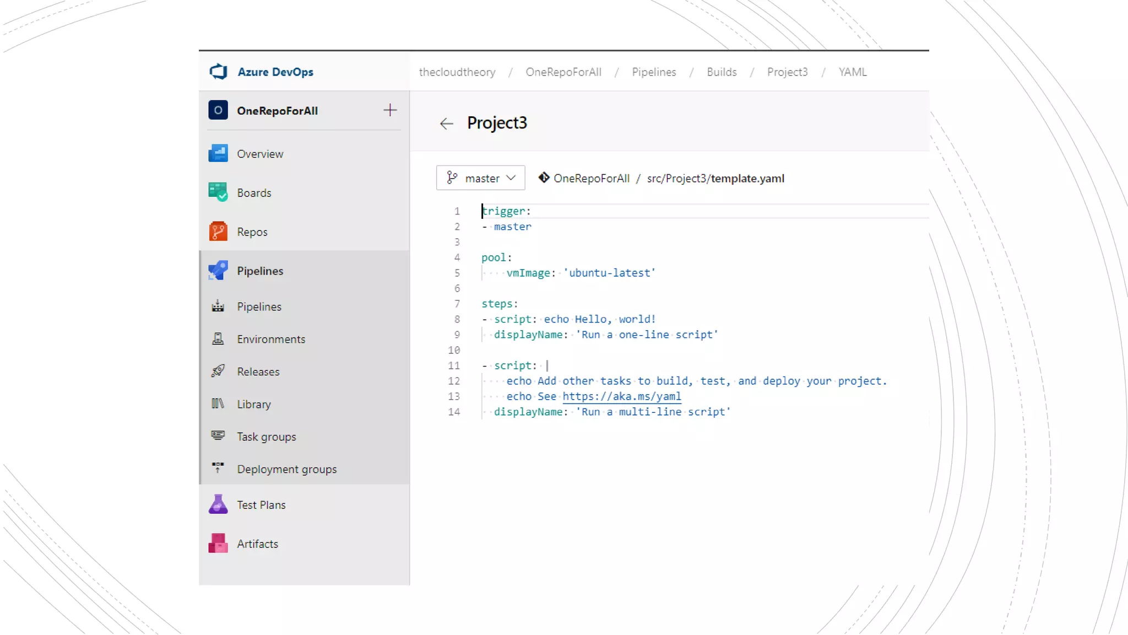Click the Builds breadcrumb link
This screenshot has height=635, width=1128.
click(x=722, y=72)
